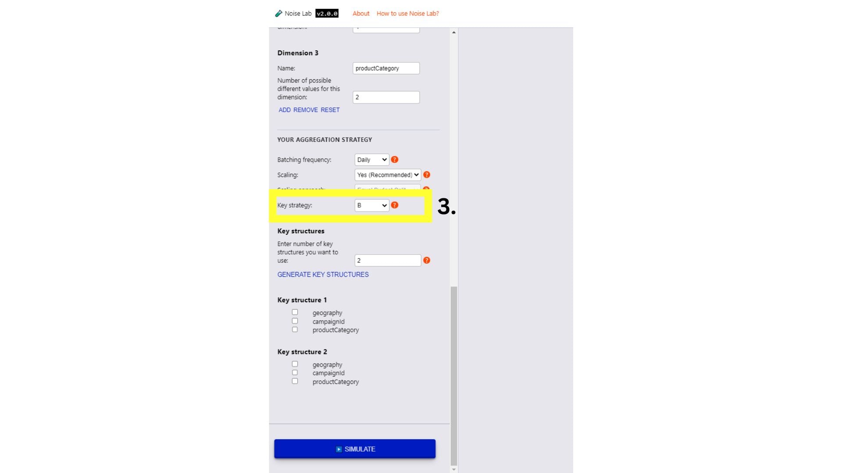The height and width of the screenshot is (473, 842).
Task: Click the number of key structures input field
Action: click(x=388, y=261)
